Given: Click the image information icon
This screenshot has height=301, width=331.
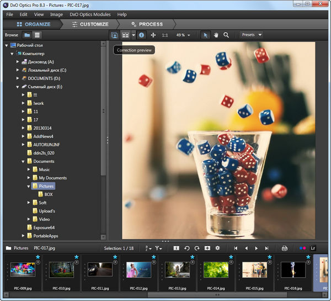Looking at the screenshot, I should (x=142, y=35).
